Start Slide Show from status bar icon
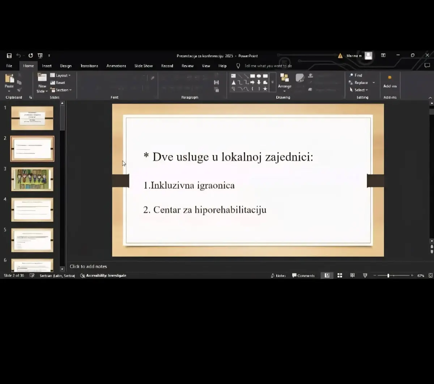Viewport: 434px width, 384px height. click(365, 276)
